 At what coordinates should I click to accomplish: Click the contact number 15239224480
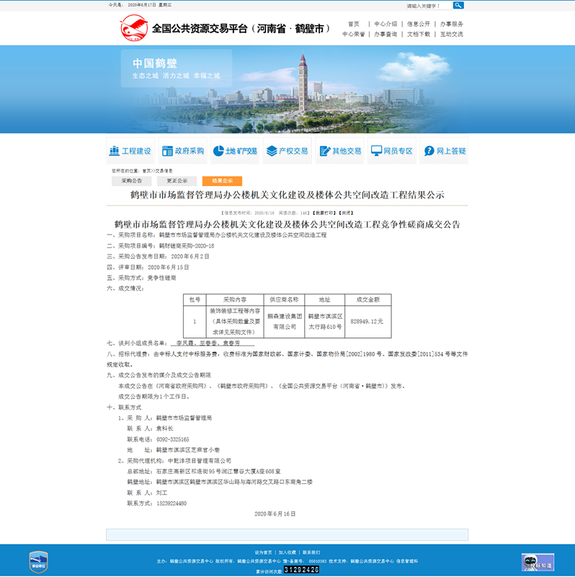point(171,503)
